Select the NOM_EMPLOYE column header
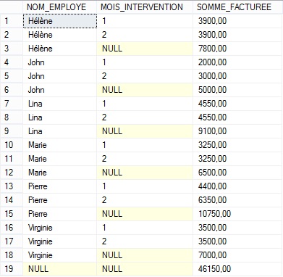 click(60, 7)
